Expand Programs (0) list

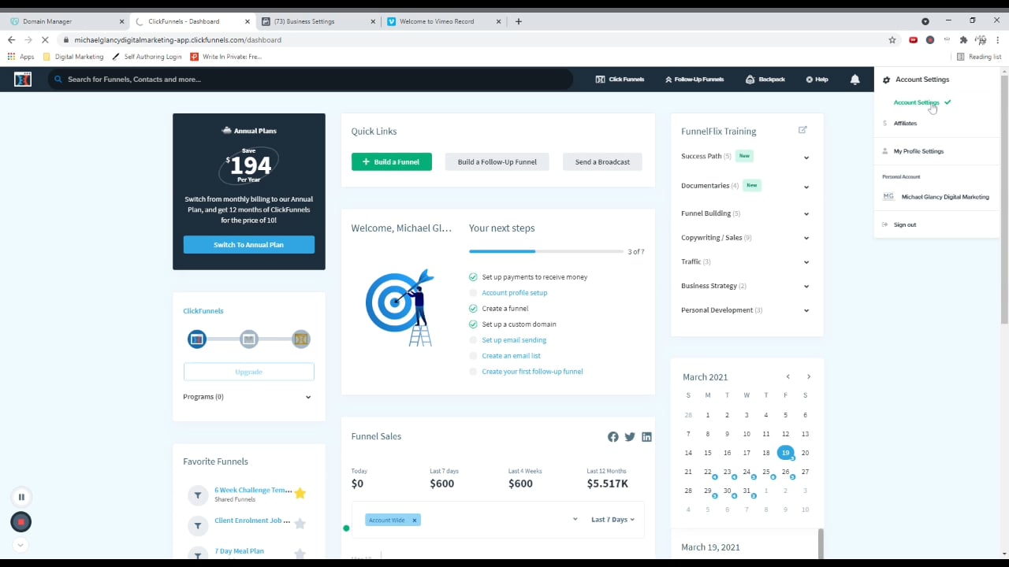[307, 397]
